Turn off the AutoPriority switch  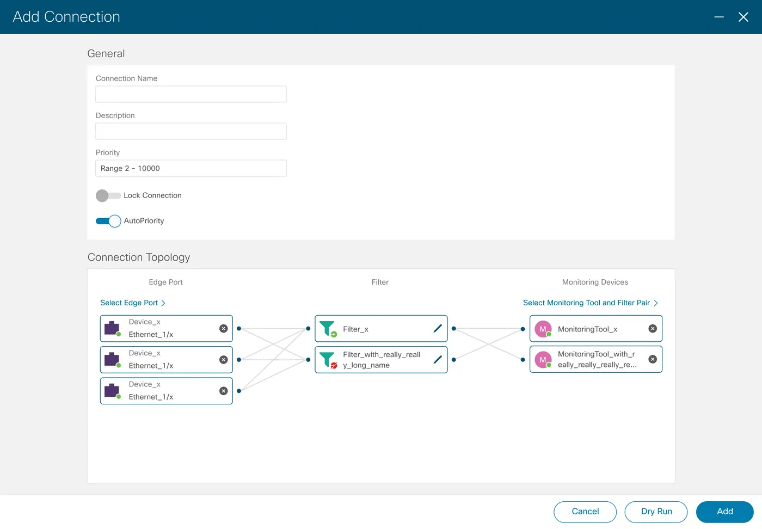pyautogui.click(x=108, y=221)
